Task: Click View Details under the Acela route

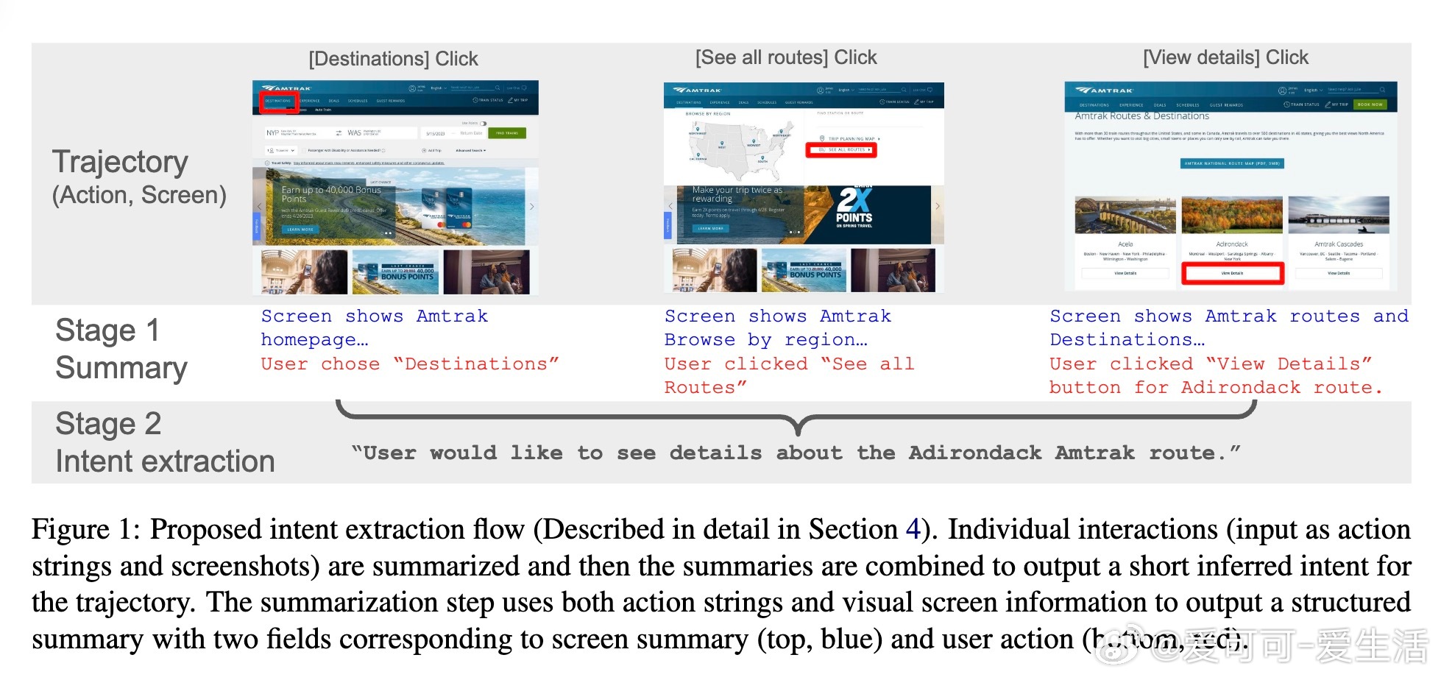Action: click(x=1125, y=273)
